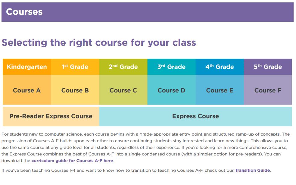Click the 5th Grade header
This screenshot has height=185, width=296.
268,67
